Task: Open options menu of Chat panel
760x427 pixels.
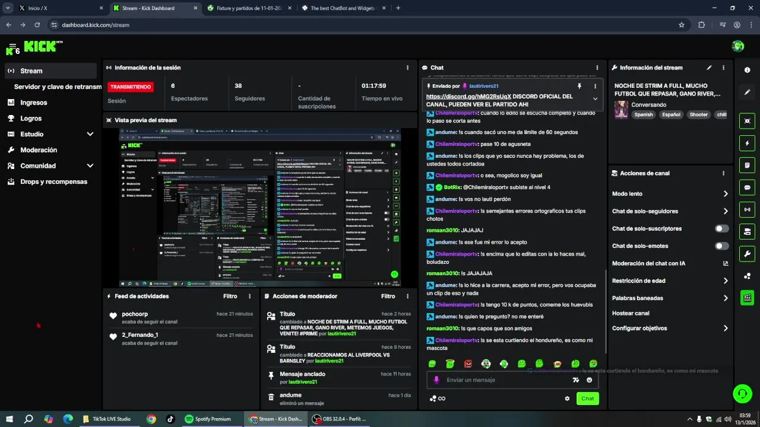Action: (x=597, y=68)
